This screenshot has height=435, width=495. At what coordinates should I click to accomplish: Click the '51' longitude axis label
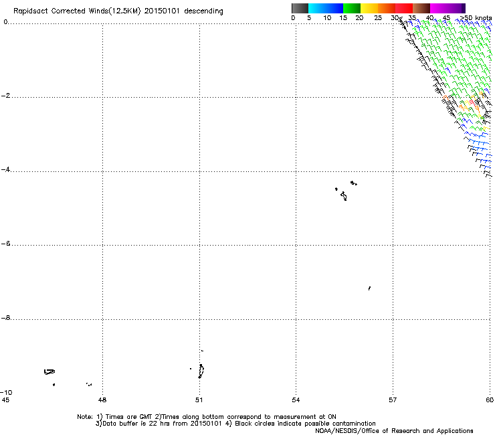pyautogui.click(x=199, y=400)
